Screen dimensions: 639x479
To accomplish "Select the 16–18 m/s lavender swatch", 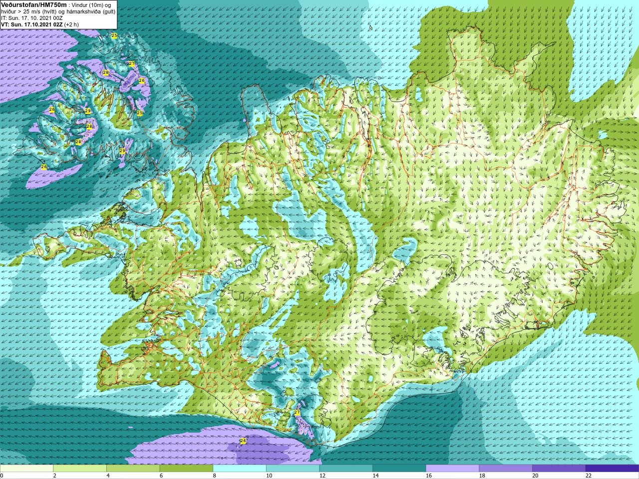I will point(452,469).
